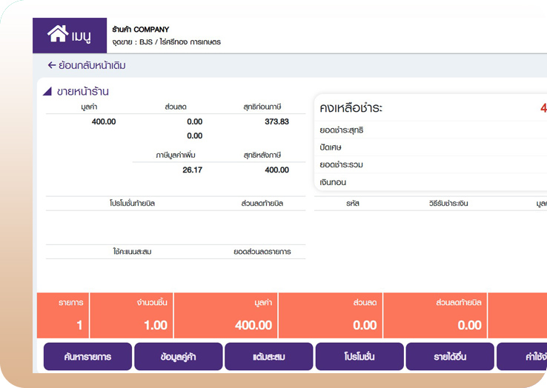Click the สุทธิหลังภาษี label

262,155
